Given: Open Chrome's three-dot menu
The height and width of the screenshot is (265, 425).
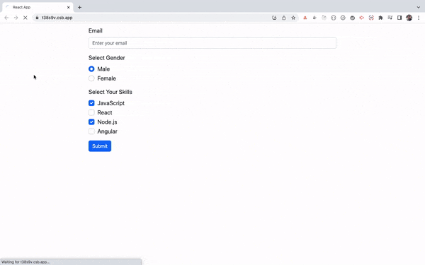Looking at the screenshot, I should pos(419,18).
